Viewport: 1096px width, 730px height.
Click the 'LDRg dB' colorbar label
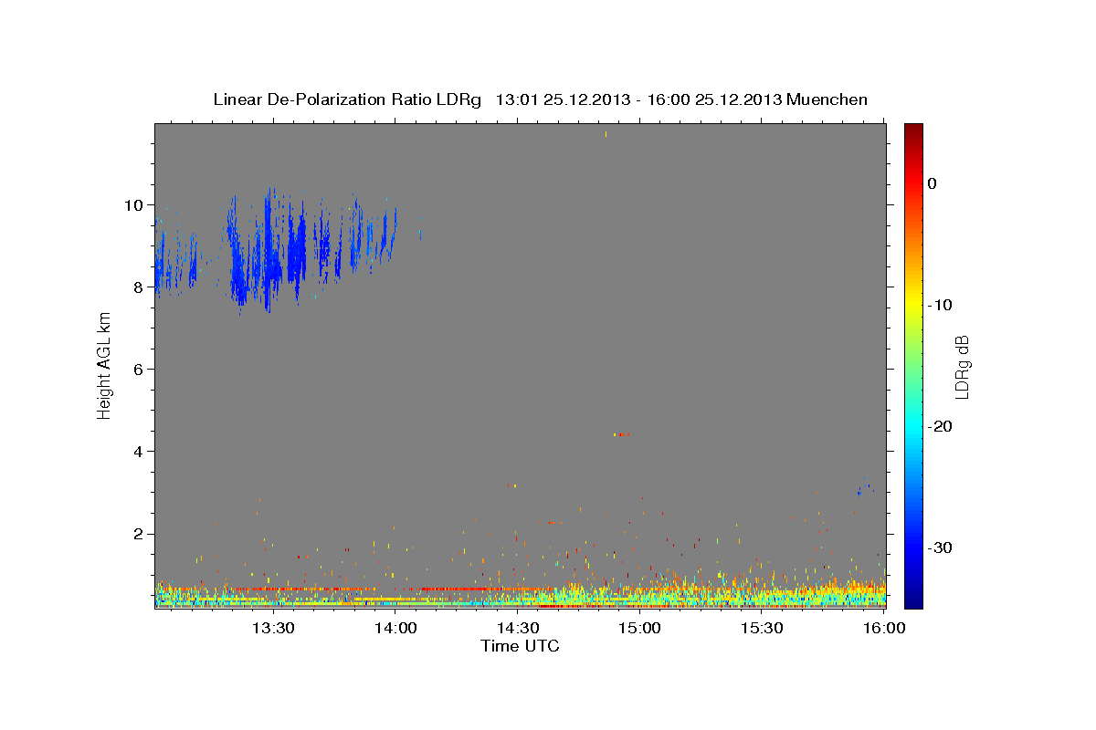[961, 367]
